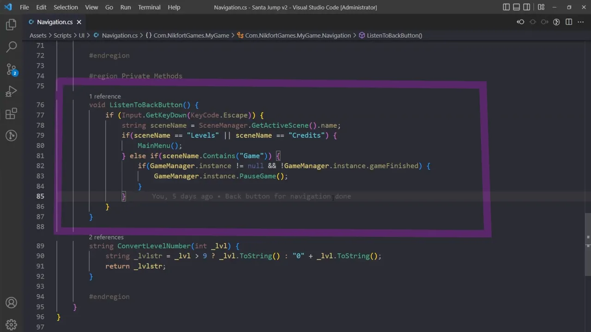Click the ConvertLevelNumber method name
Image resolution: width=591 pixels, height=332 pixels.
pos(154,246)
